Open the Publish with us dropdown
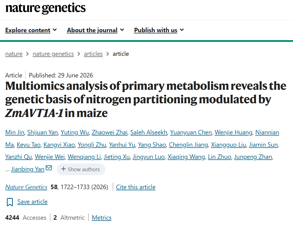The height and width of the screenshot is (229, 293). (x=159, y=30)
